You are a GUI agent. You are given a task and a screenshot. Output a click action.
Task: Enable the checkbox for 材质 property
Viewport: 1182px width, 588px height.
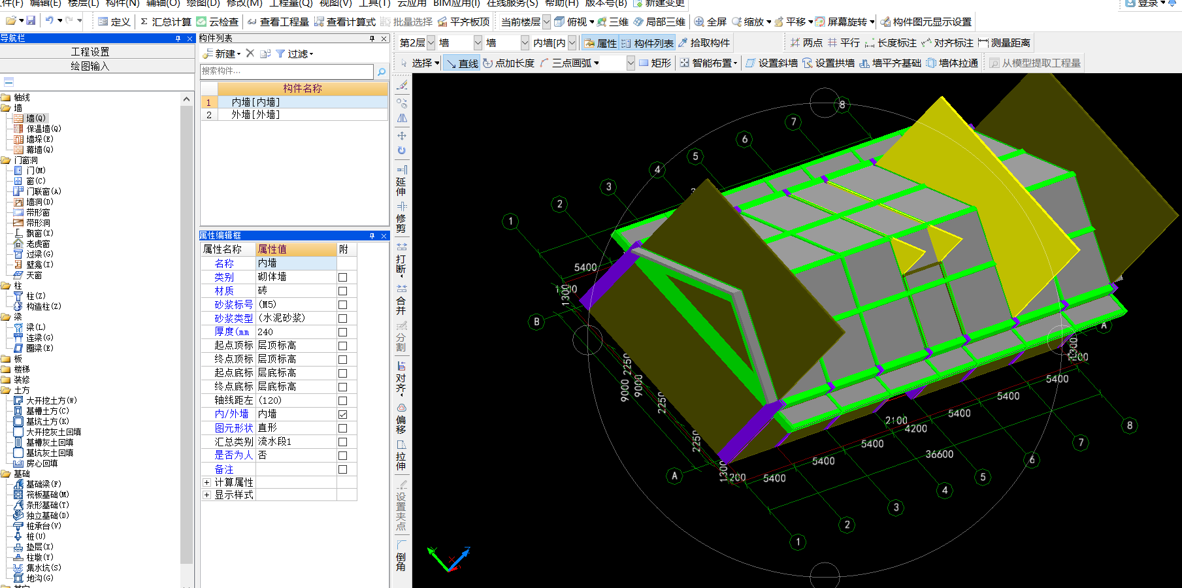[x=342, y=291]
